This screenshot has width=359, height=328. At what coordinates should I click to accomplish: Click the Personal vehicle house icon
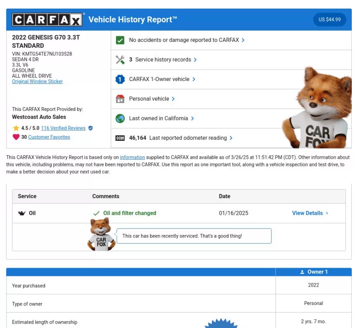120,99
